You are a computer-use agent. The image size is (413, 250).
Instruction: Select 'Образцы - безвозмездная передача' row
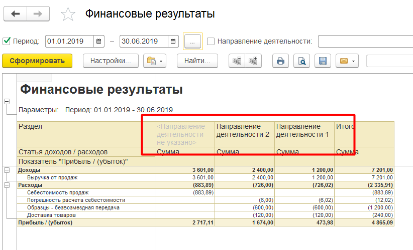click(x=86, y=207)
